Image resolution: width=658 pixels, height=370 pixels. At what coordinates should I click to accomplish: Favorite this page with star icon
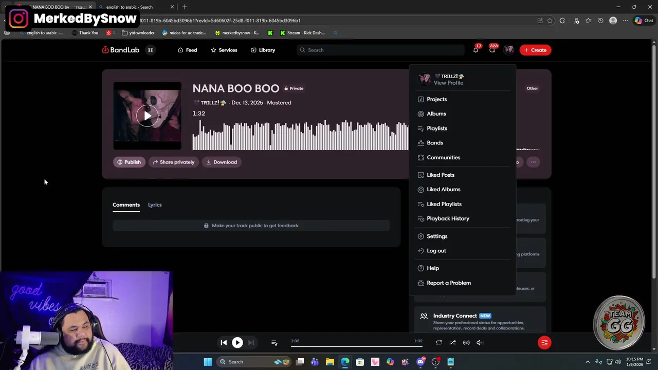point(550,21)
